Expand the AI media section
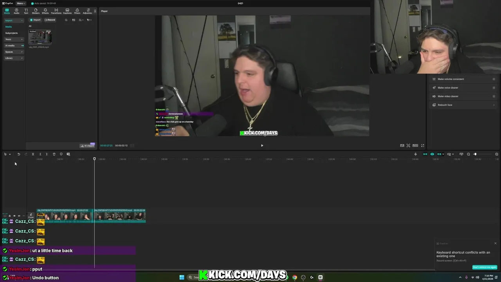The width and height of the screenshot is (501, 282). point(14,45)
